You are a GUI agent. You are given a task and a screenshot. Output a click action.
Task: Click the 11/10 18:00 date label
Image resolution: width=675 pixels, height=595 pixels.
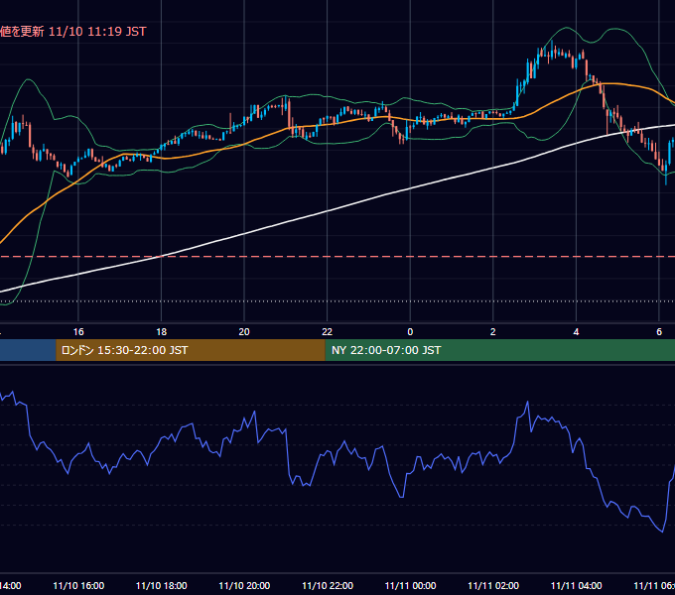coord(162,585)
